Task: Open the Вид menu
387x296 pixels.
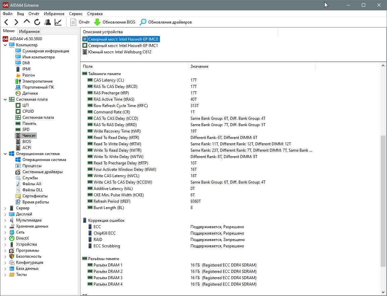Action: tap(20, 14)
